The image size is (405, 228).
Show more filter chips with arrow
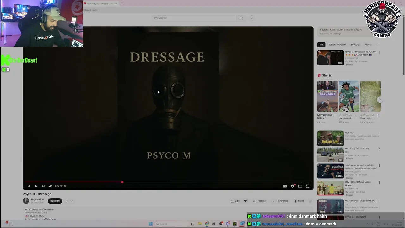[x=377, y=45]
